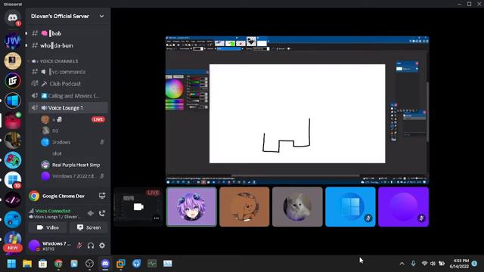Open the monitor graph app on taskbar
Viewport: 484px width, 272px height.
(x=152, y=264)
